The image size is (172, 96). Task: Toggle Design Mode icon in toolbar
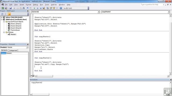(44, 8)
